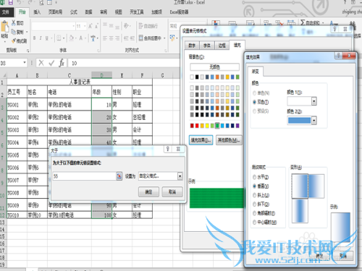
Task: Click the Cut scissors icon
Action: click(x=14, y=23)
